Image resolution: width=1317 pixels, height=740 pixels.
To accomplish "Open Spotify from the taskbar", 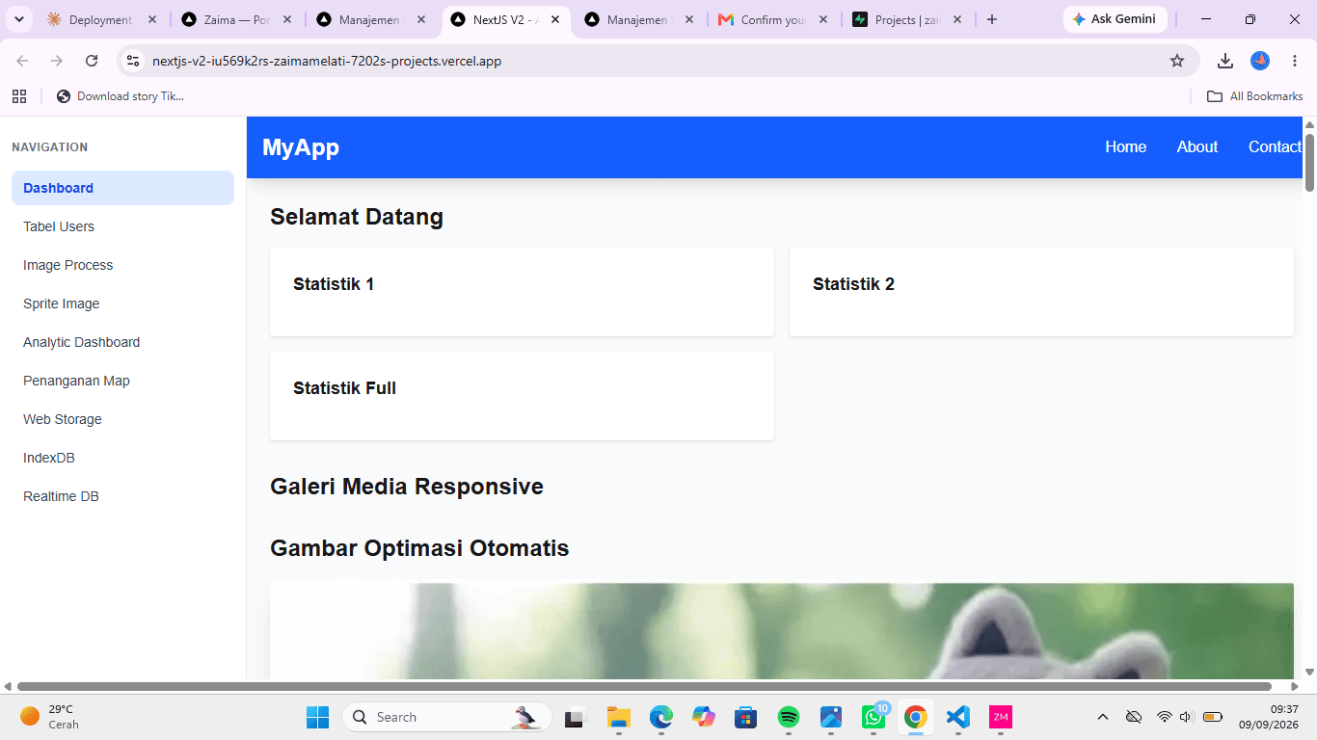I will click(x=789, y=717).
